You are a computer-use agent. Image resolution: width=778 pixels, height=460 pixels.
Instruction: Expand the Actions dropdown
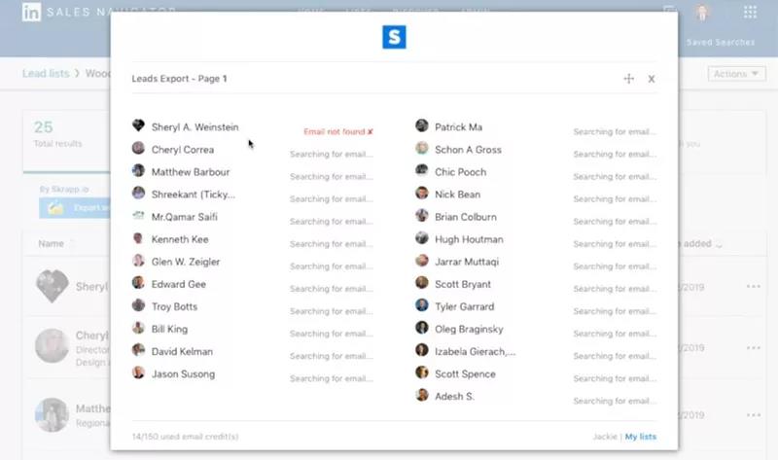pos(736,74)
